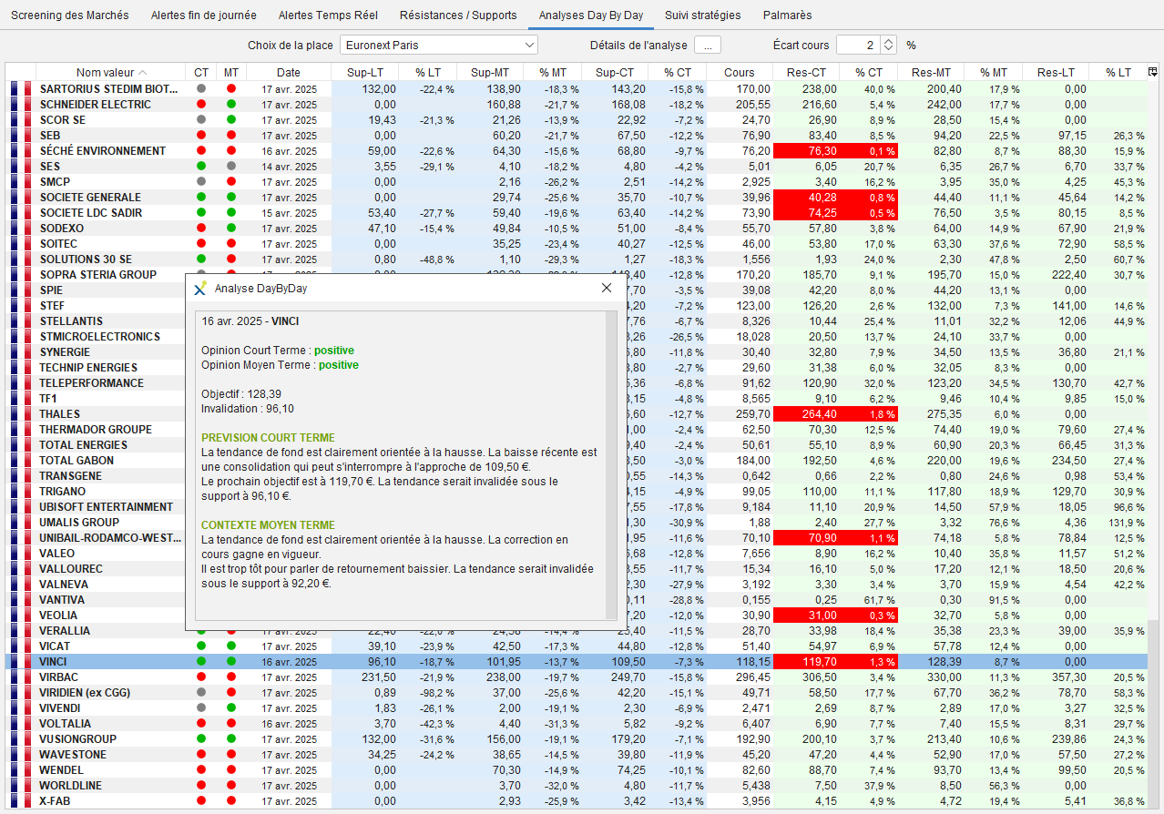
Task: Open the Résistances / Supports tab
Action: tap(458, 15)
